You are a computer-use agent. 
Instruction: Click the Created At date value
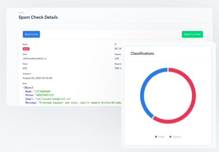pyautogui.click(x=37, y=78)
